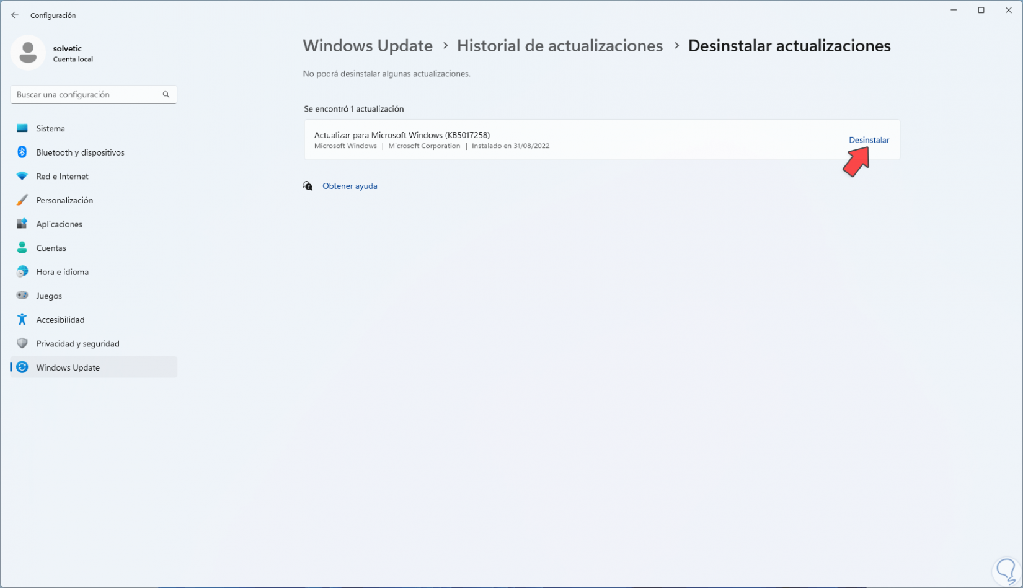Click the search magnifier icon
This screenshot has height=588, width=1023.
tap(166, 94)
